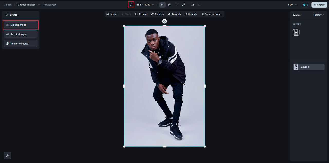Open the Image to image option
Viewport: 329px width, 163px height.
coord(21,44)
